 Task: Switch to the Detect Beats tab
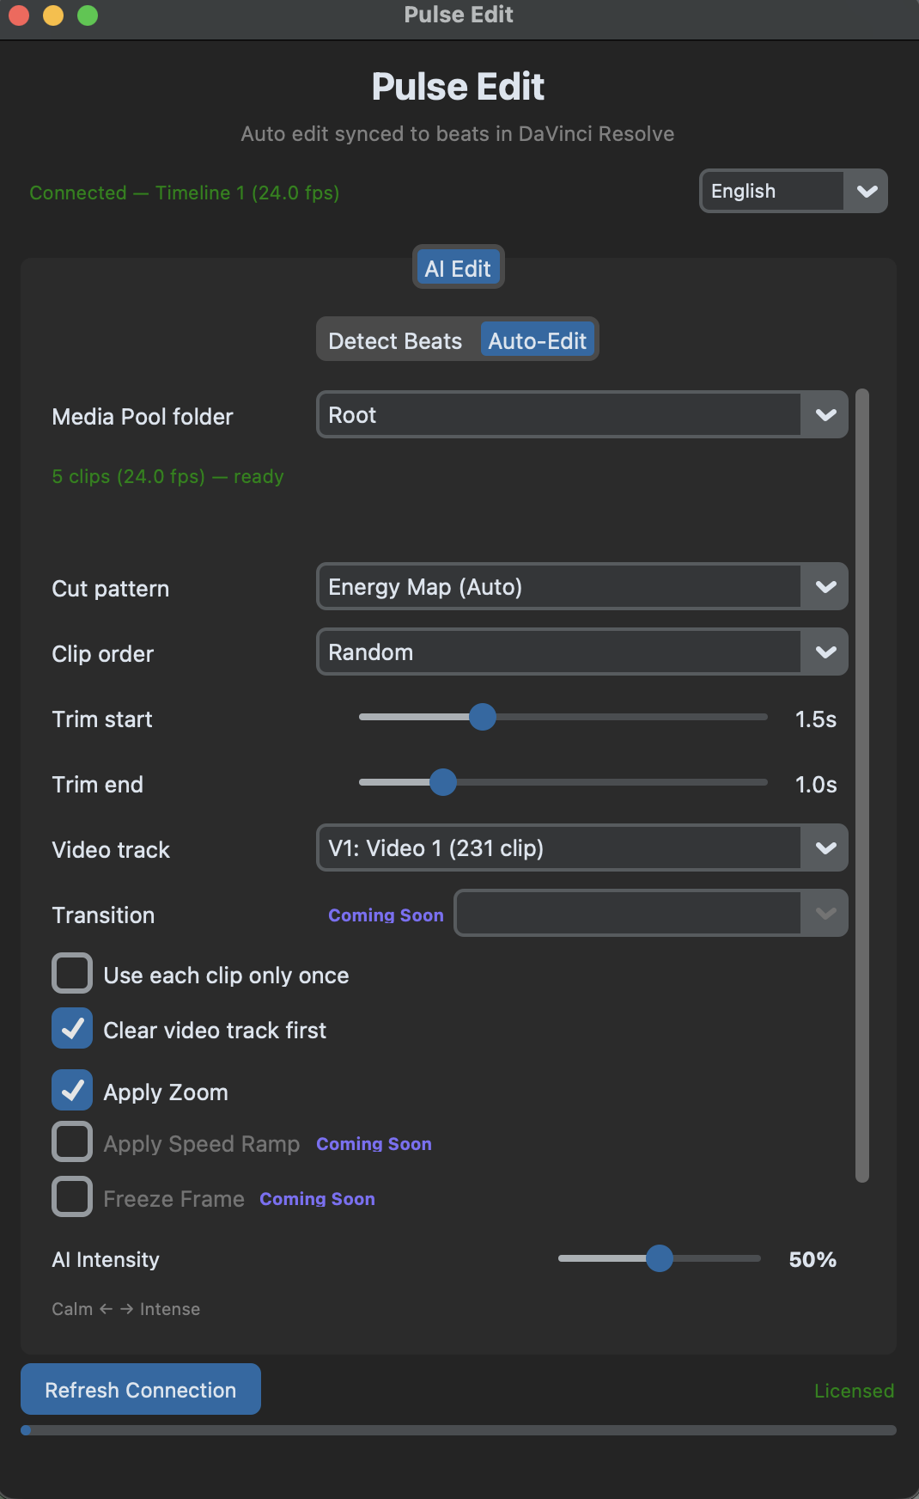395,341
